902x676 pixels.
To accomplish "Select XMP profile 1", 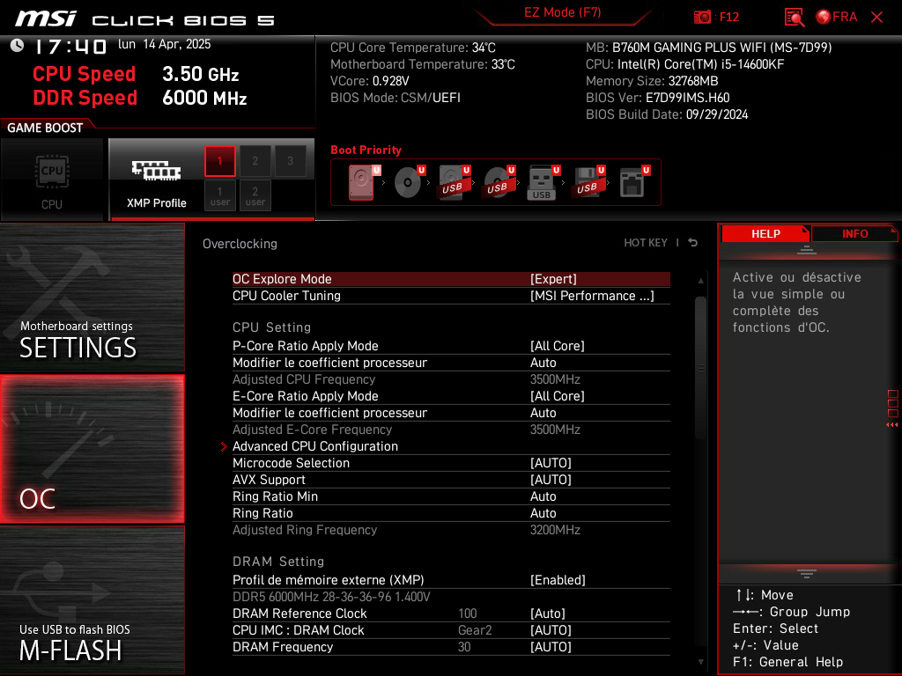I will coord(219,161).
